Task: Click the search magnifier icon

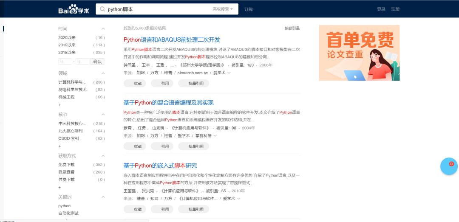Action: 102,9
